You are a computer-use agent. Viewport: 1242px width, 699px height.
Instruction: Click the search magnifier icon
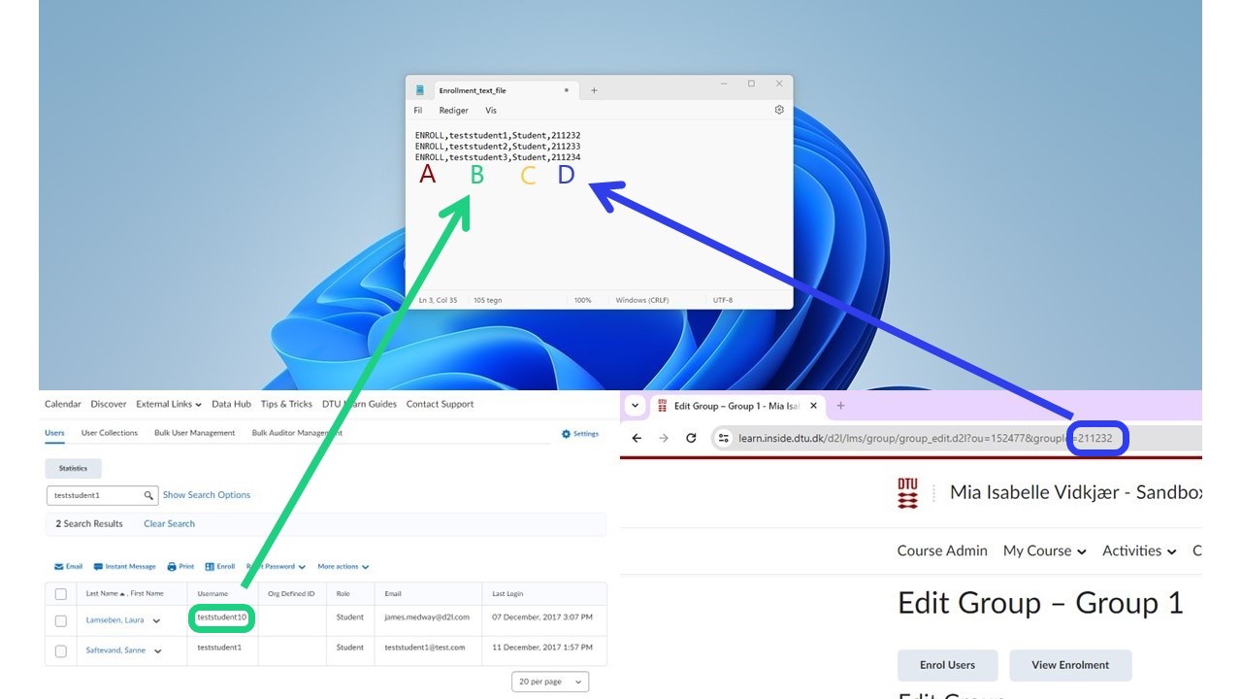tap(148, 495)
